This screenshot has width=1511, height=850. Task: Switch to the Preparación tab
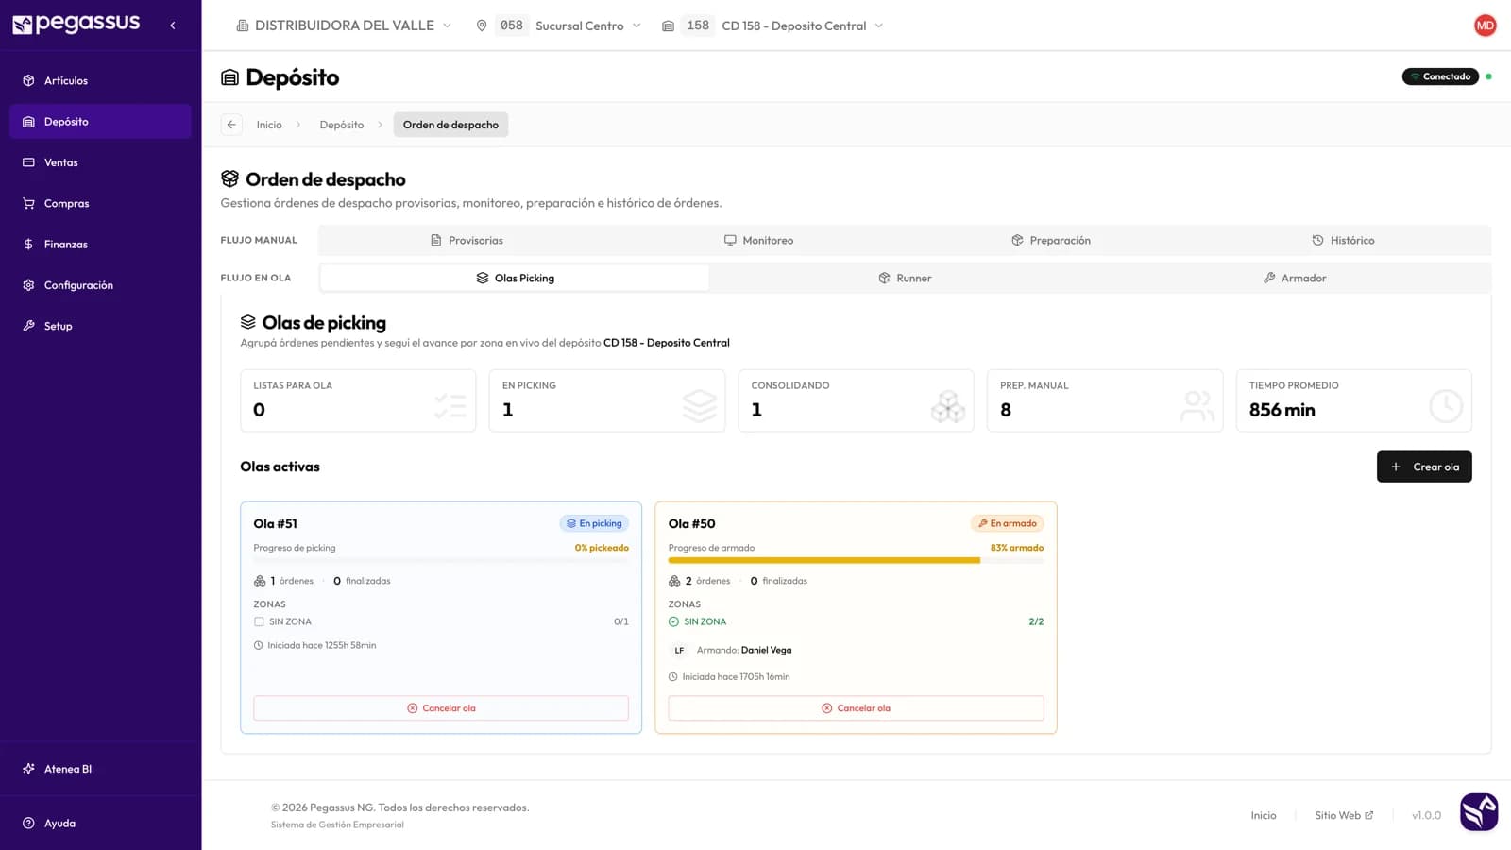1051,240
